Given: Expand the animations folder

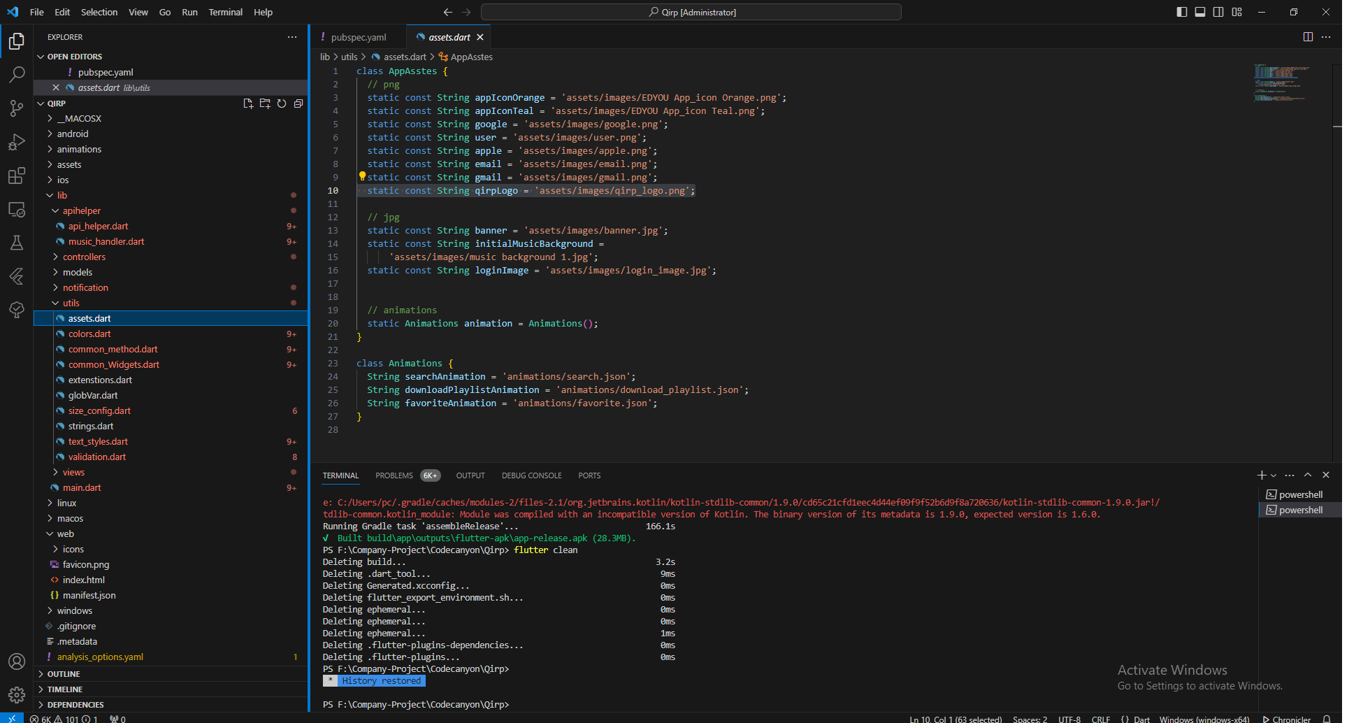Looking at the screenshot, I should coord(79,149).
